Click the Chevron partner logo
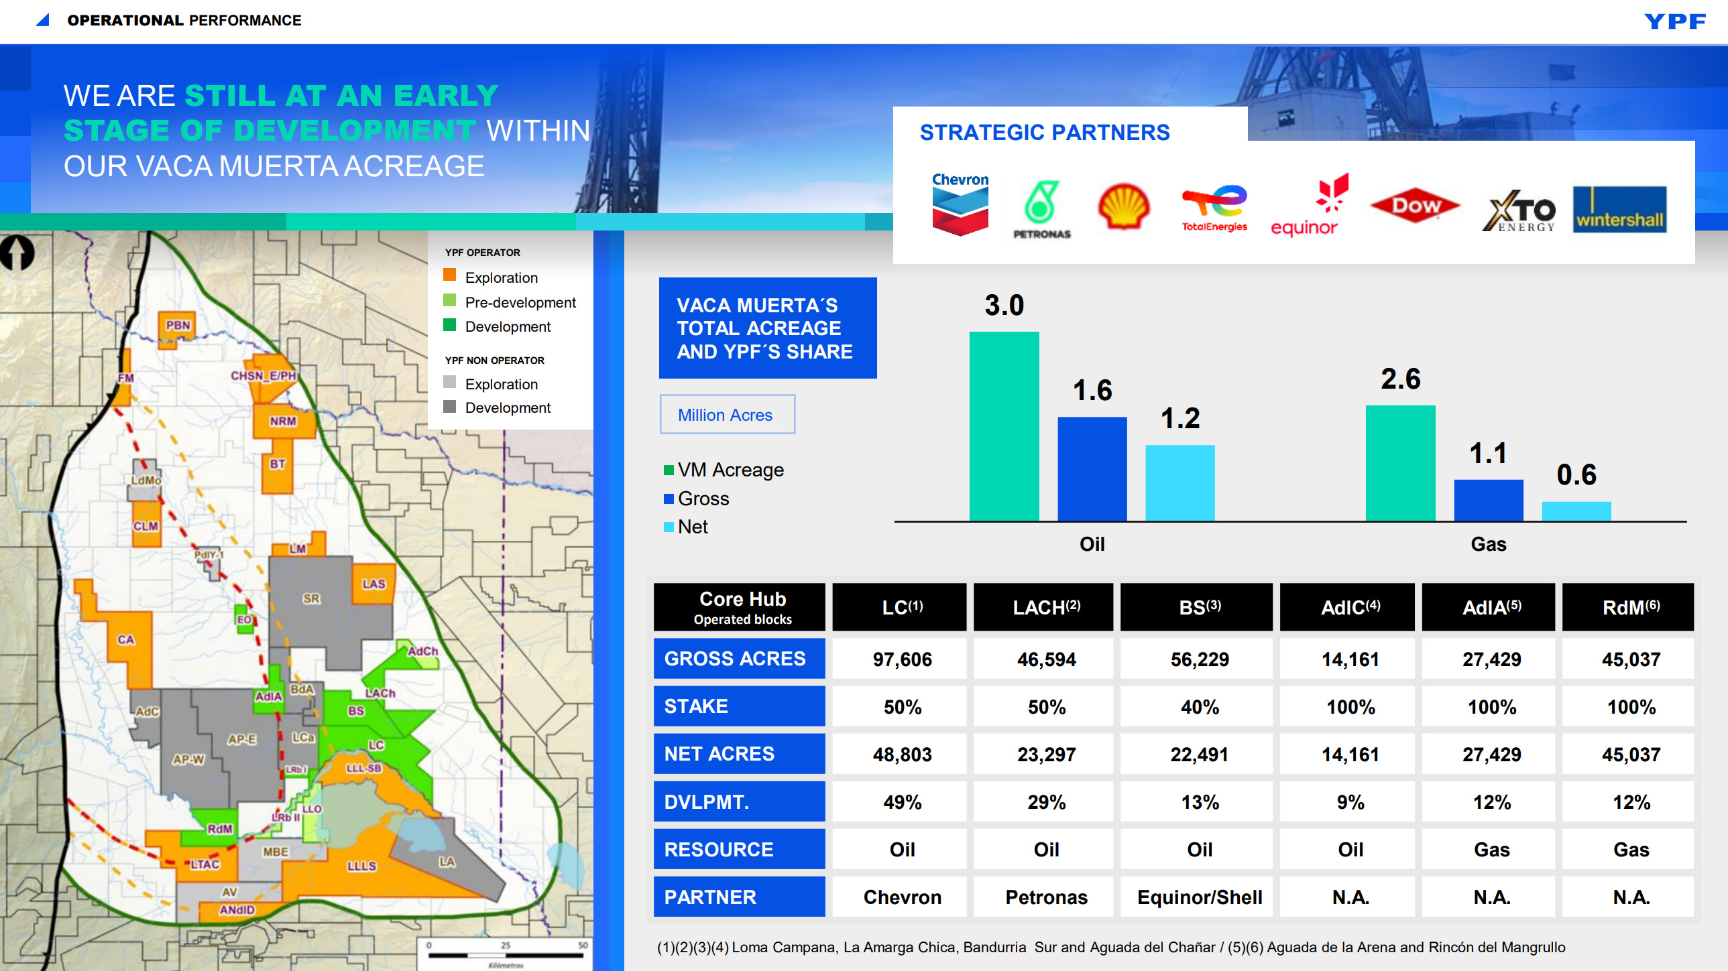The image size is (1728, 971). [960, 204]
